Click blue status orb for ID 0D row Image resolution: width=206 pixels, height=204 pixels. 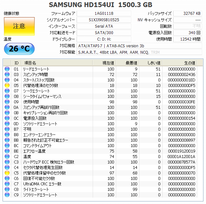click(x=7, y=124)
